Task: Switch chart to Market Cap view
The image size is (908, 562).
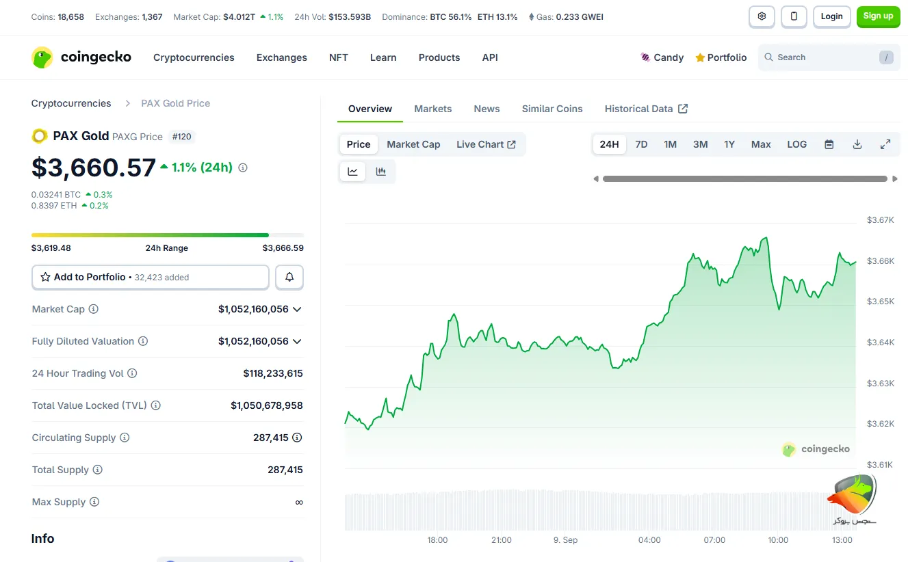Action: tap(413, 144)
